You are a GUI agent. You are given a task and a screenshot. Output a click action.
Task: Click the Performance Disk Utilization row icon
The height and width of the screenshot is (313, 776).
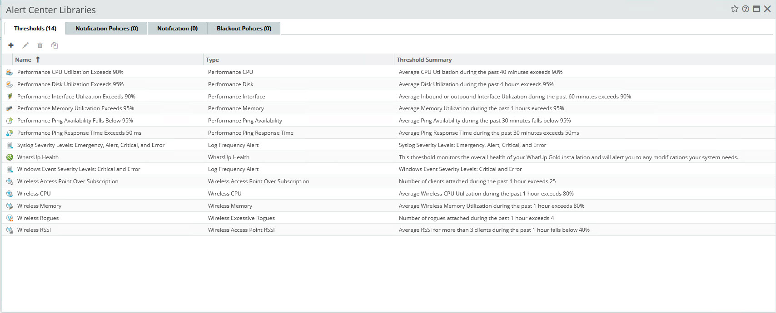coord(10,84)
